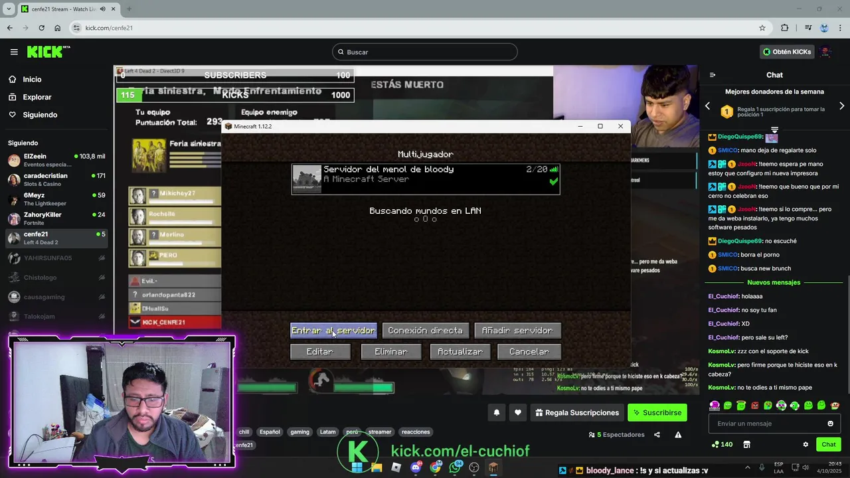Open the Inicio sidebar item
This screenshot has width=850, height=478.
[32, 79]
